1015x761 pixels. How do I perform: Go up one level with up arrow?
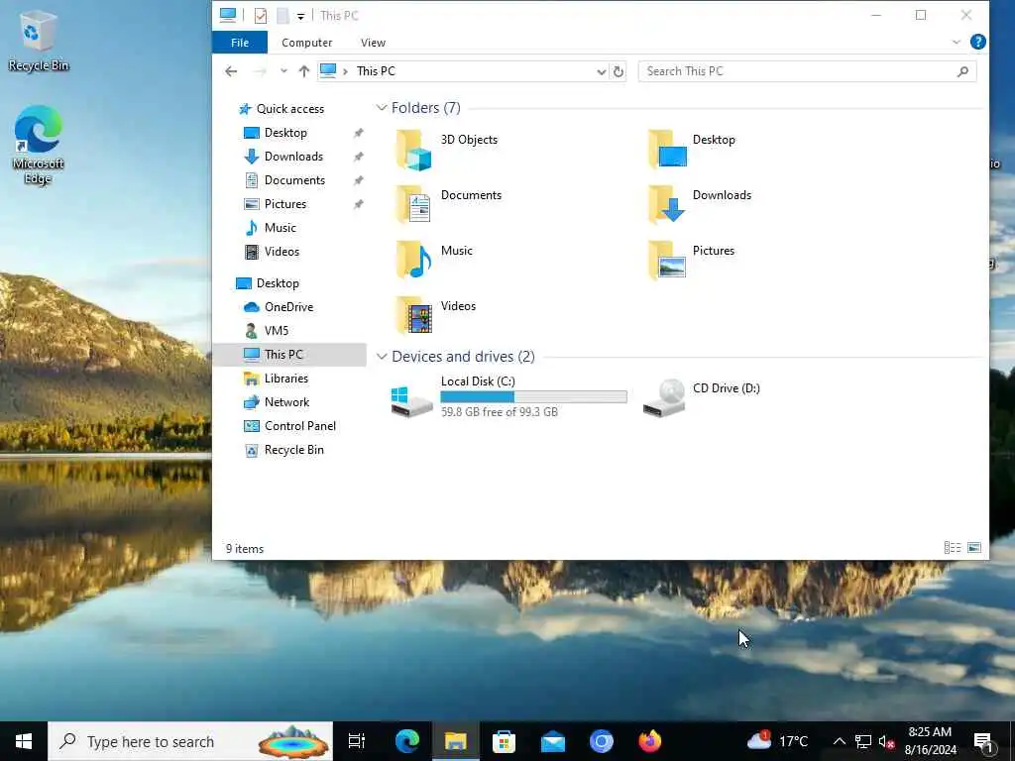click(303, 71)
